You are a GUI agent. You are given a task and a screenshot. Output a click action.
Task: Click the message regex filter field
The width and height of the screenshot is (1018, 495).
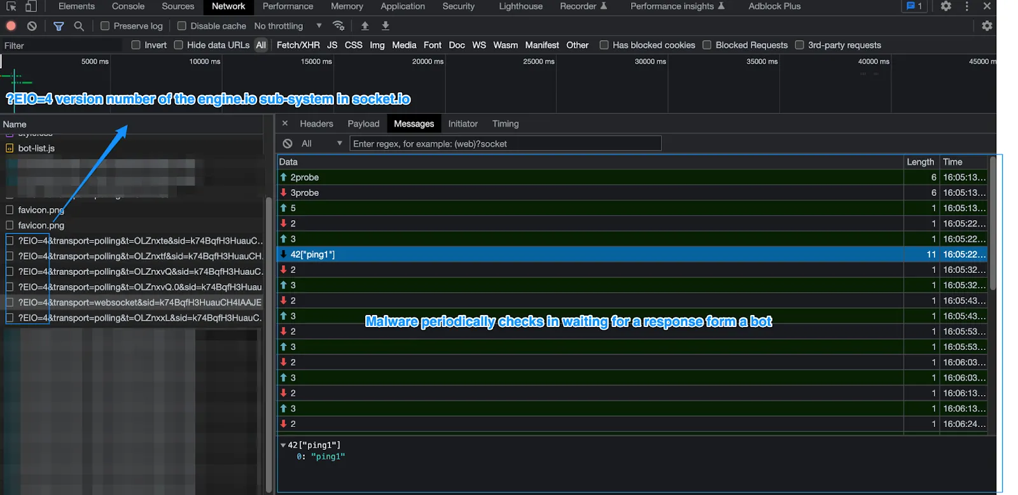(505, 144)
